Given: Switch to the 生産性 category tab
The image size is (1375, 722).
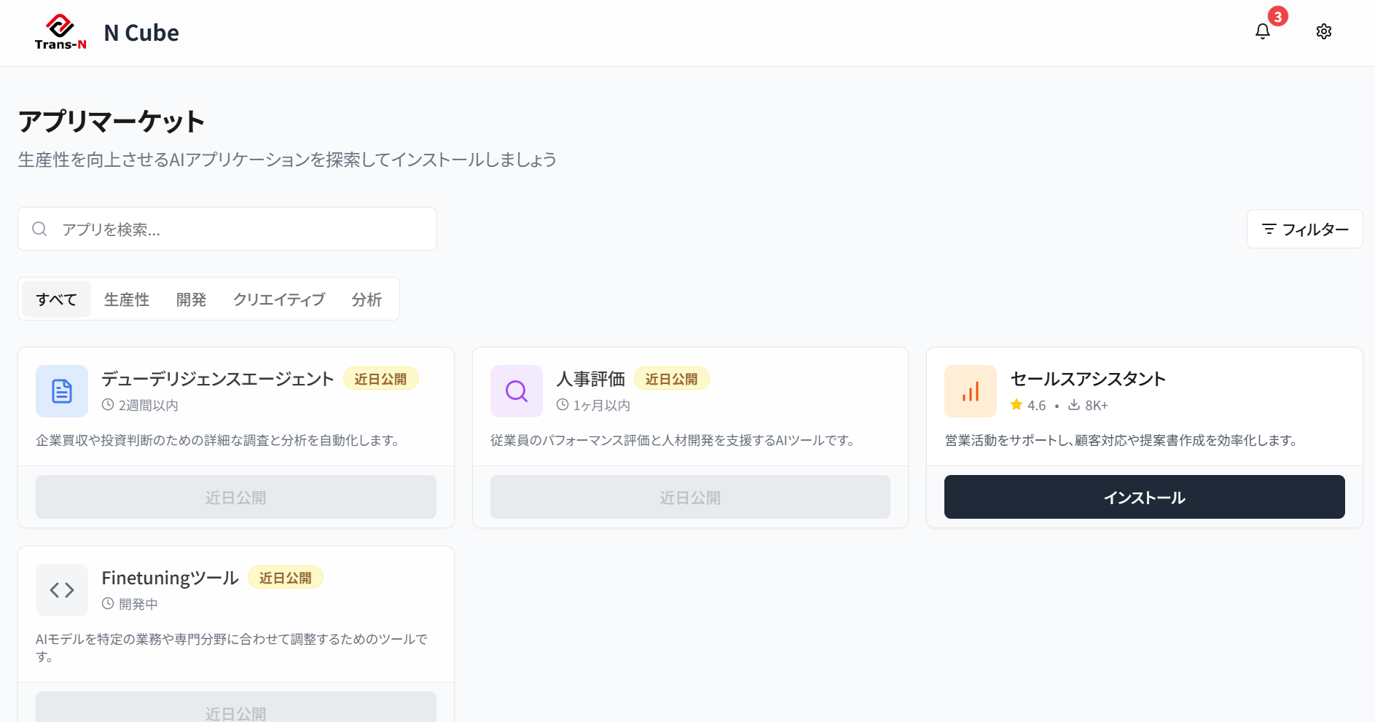Looking at the screenshot, I should coord(125,299).
